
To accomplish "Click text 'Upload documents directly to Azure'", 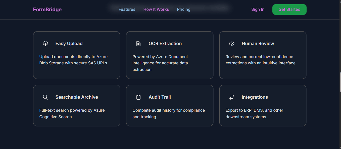I will [73, 57].
